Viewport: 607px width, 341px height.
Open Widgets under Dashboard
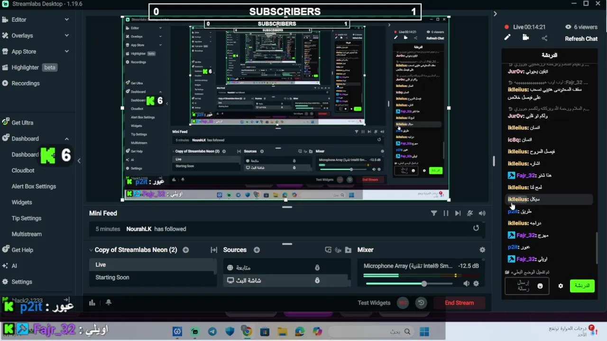(22, 202)
